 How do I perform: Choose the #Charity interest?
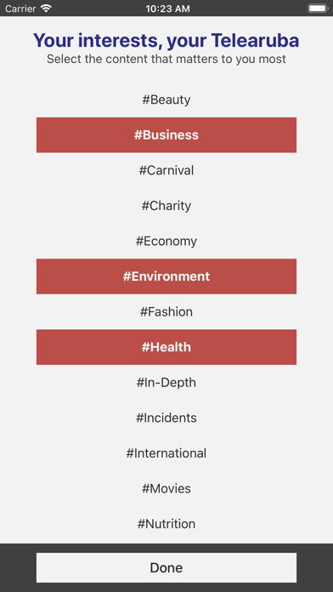[166, 206]
